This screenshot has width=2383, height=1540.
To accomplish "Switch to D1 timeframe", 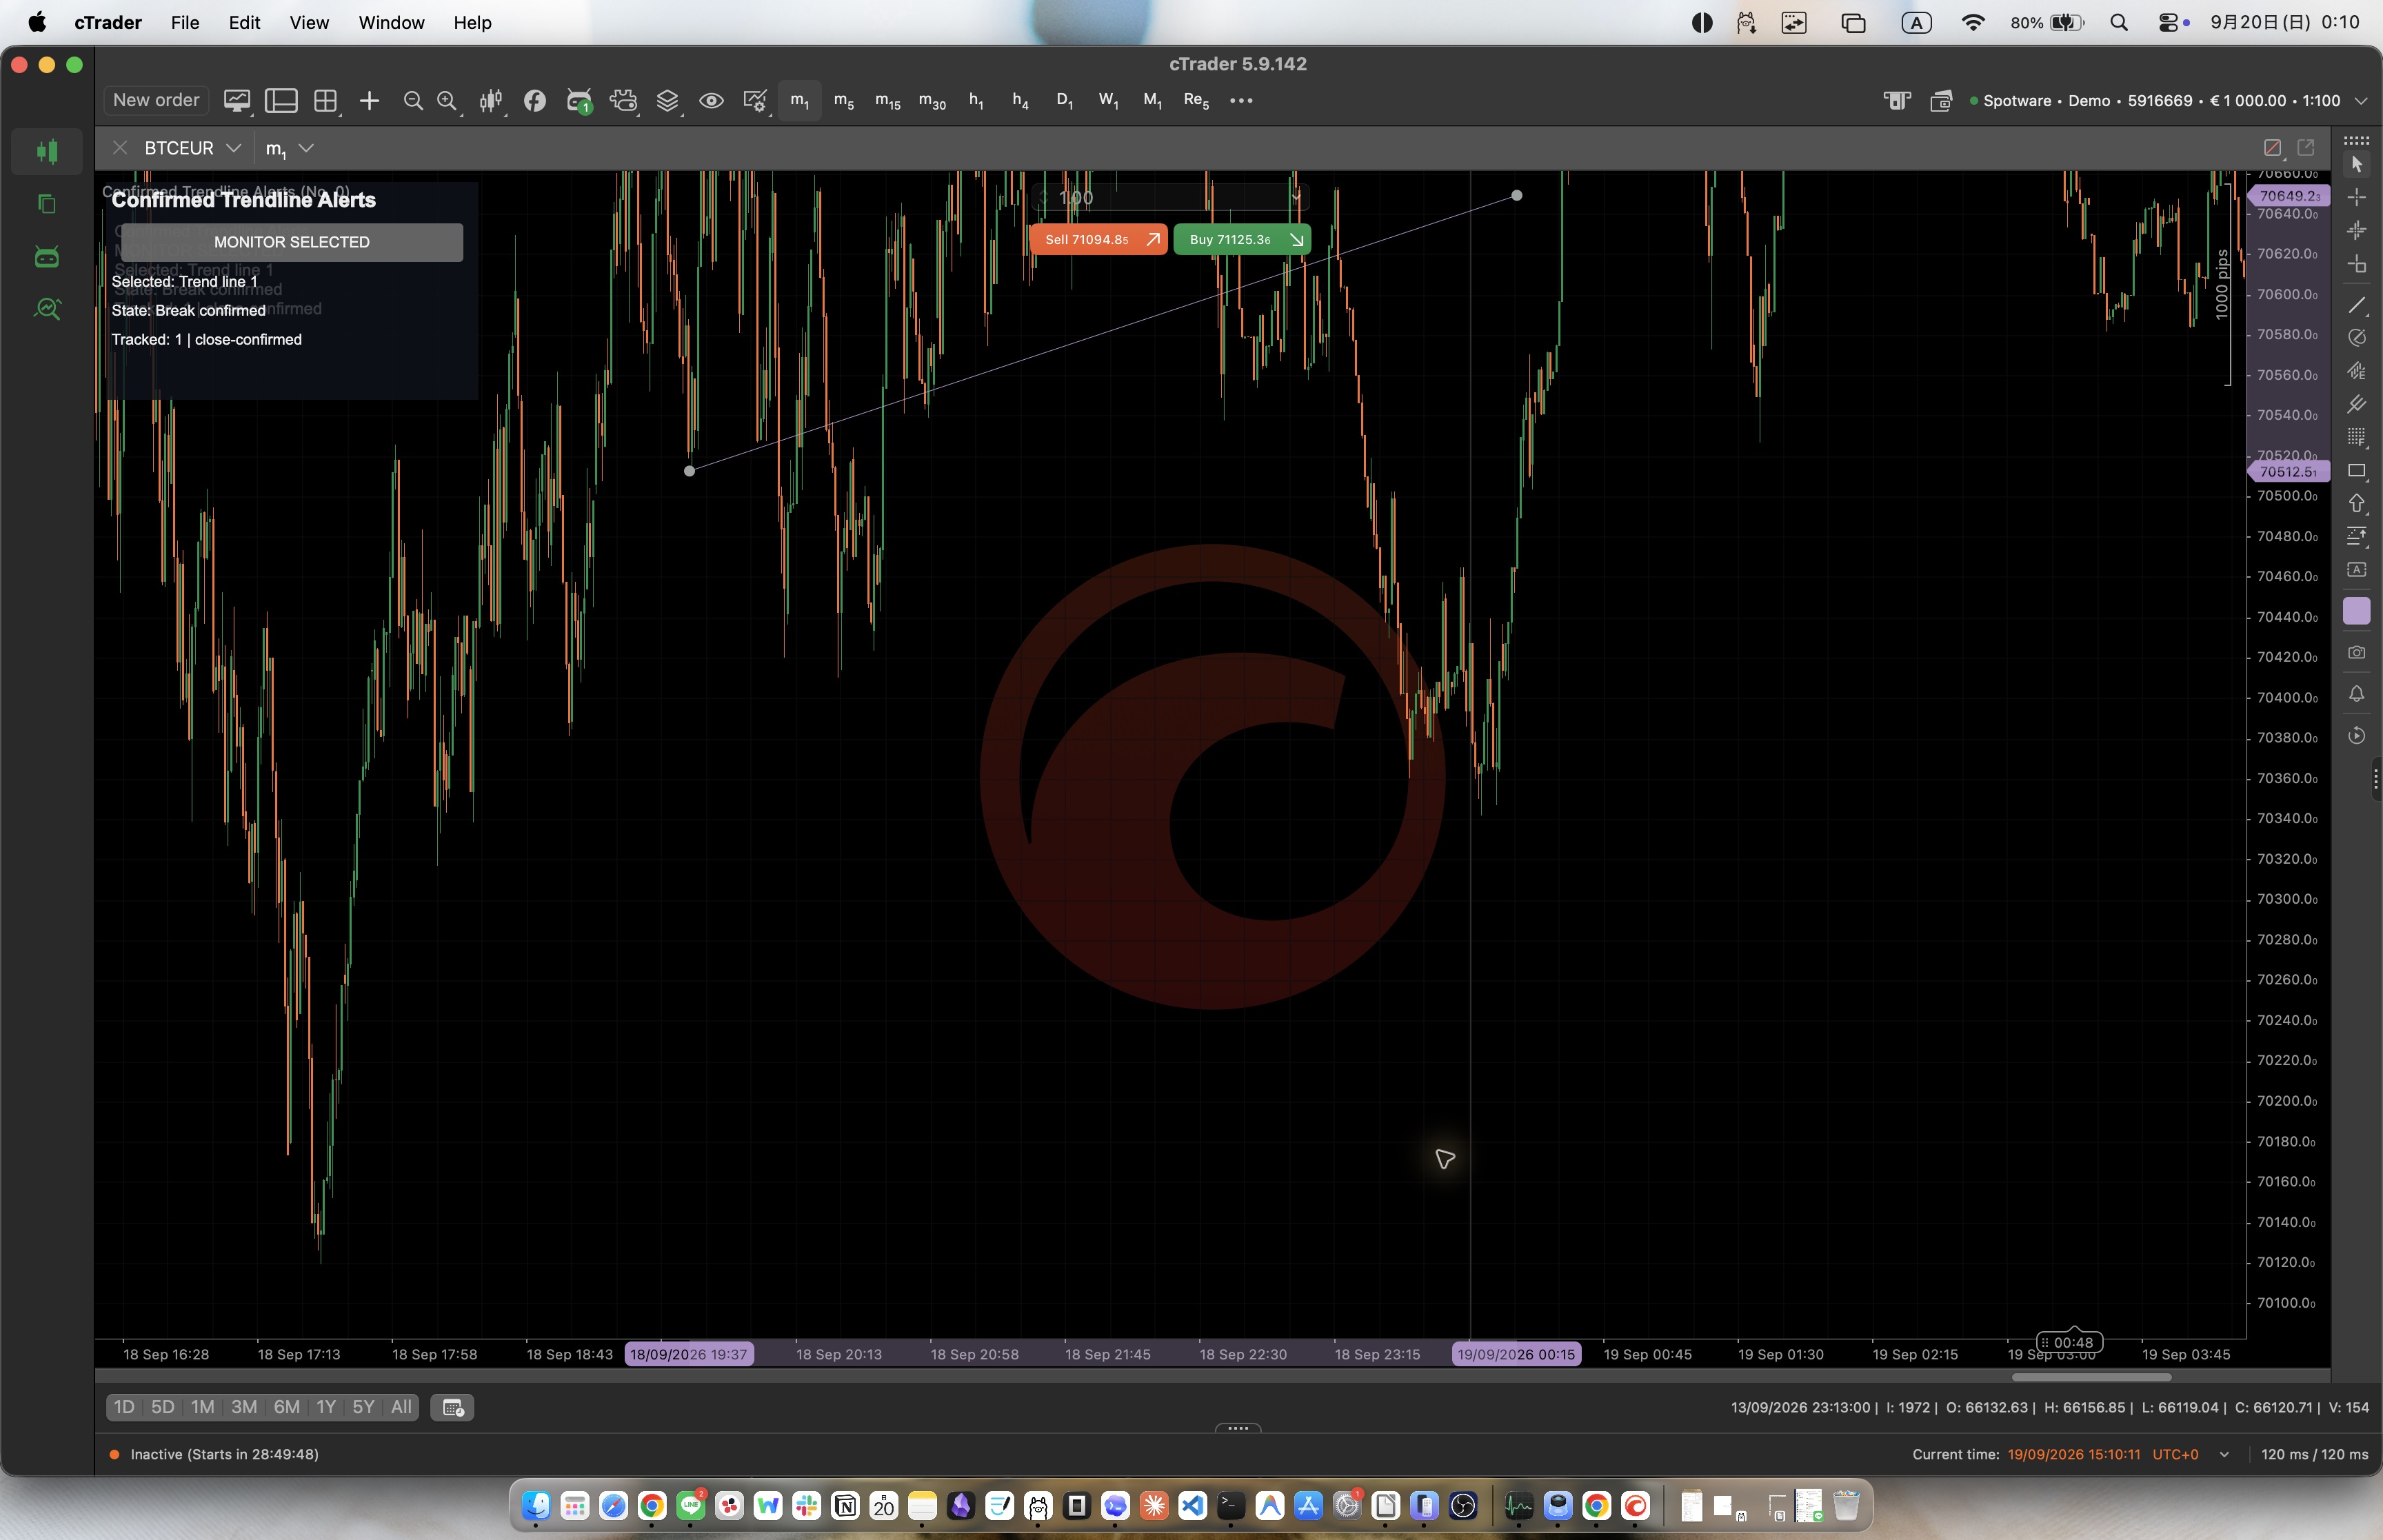I will point(1064,101).
